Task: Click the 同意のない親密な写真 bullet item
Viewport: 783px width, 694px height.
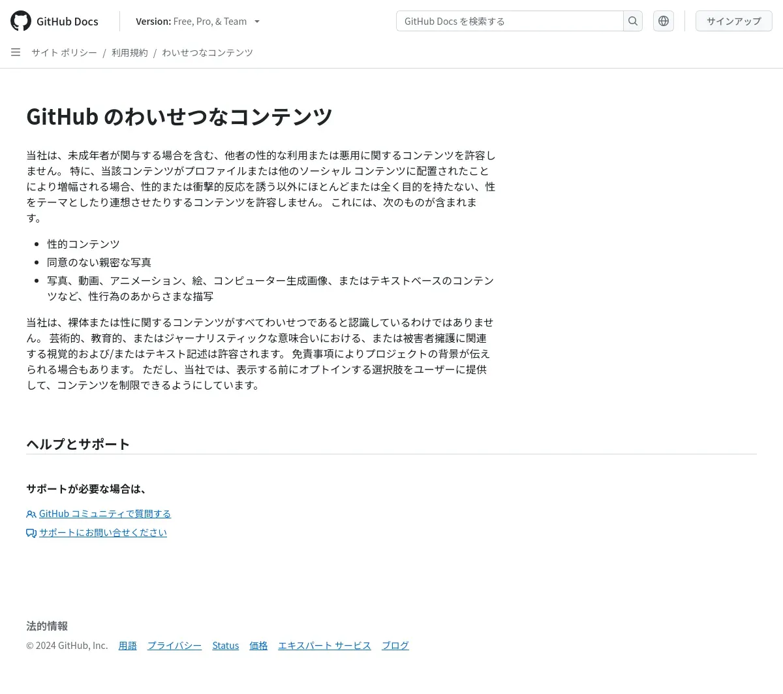Action: [x=99, y=262]
